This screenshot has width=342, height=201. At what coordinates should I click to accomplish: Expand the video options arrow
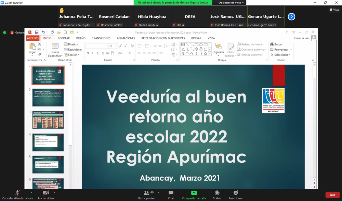point(55,192)
